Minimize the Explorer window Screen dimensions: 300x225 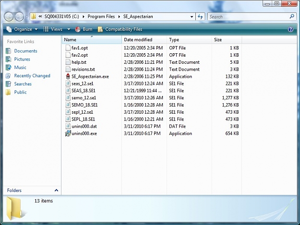267,4
